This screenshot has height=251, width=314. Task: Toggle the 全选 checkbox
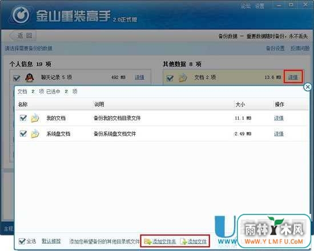[x=22, y=241]
